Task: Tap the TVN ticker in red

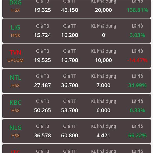Action: click(x=16, y=53)
